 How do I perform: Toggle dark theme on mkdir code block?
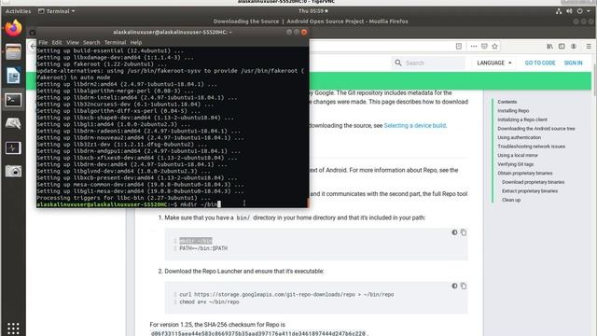tap(454, 232)
